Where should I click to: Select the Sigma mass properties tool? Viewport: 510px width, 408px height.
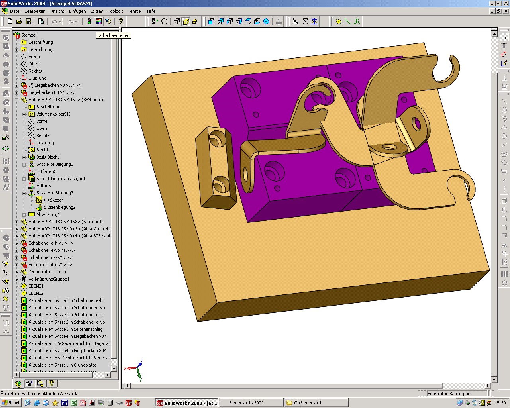[305, 22]
